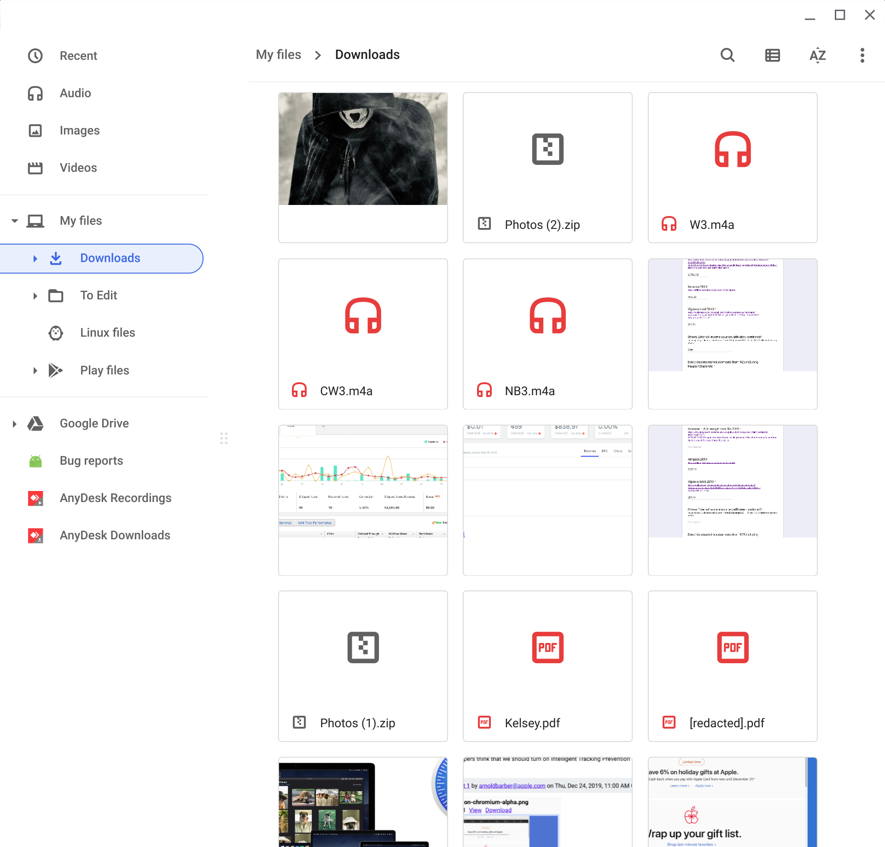Switch to list view using the view icon
The height and width of the screenshot is (847, 885).
(772, 55)
